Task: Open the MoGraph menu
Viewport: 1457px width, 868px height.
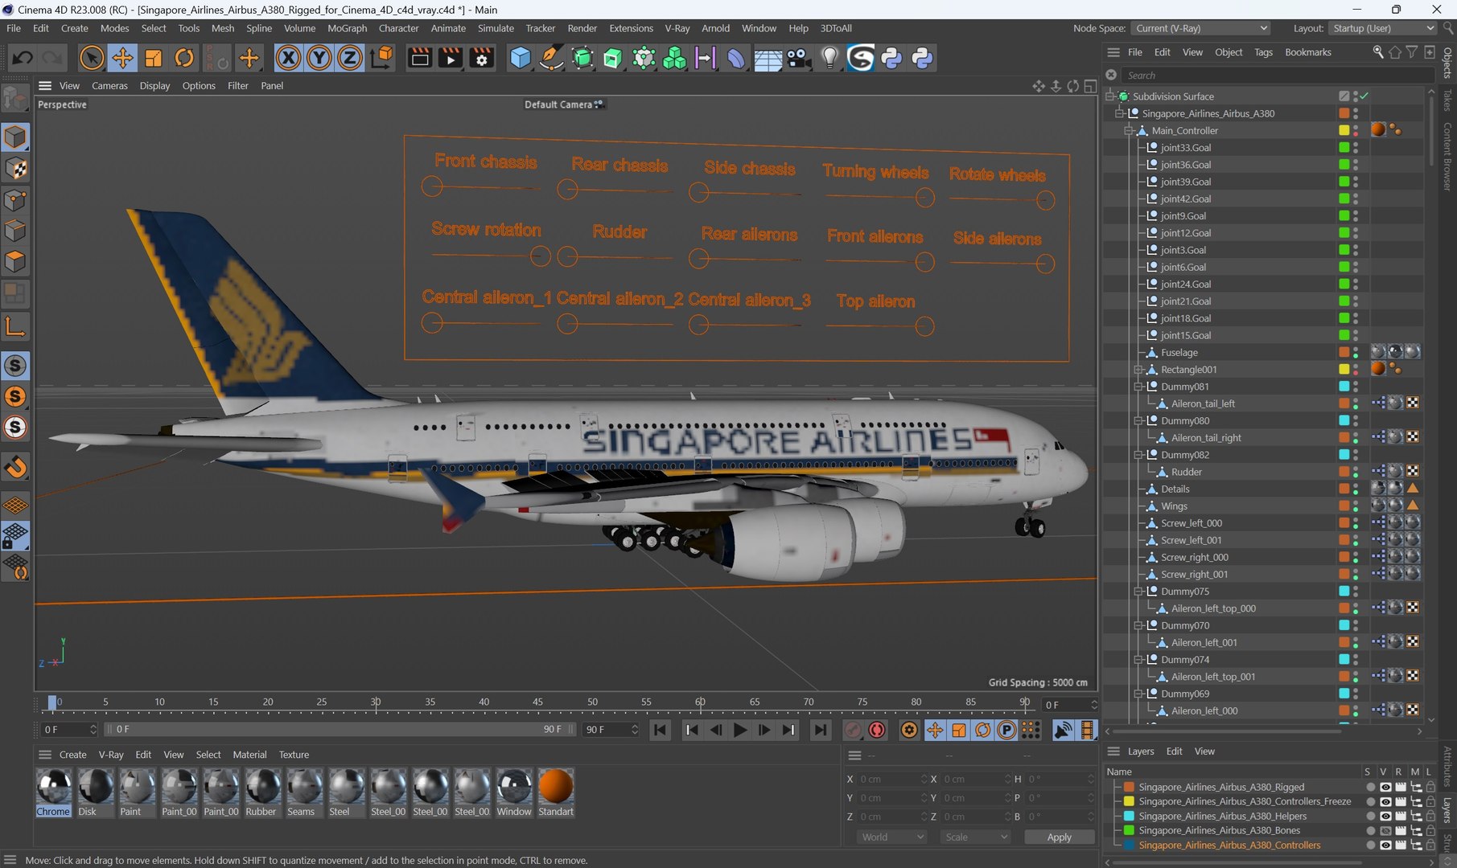Action: [x=347, y=28]
